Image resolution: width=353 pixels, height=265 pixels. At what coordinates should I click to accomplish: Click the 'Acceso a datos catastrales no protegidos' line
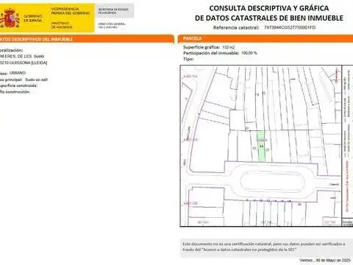[x=240, y=250]
